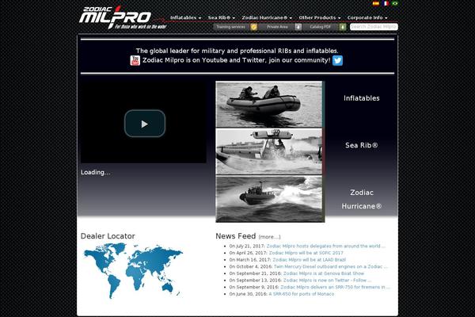Screen dimensions: 475x317
Task: Click the News Feed heading
Action: pos(236,236)
